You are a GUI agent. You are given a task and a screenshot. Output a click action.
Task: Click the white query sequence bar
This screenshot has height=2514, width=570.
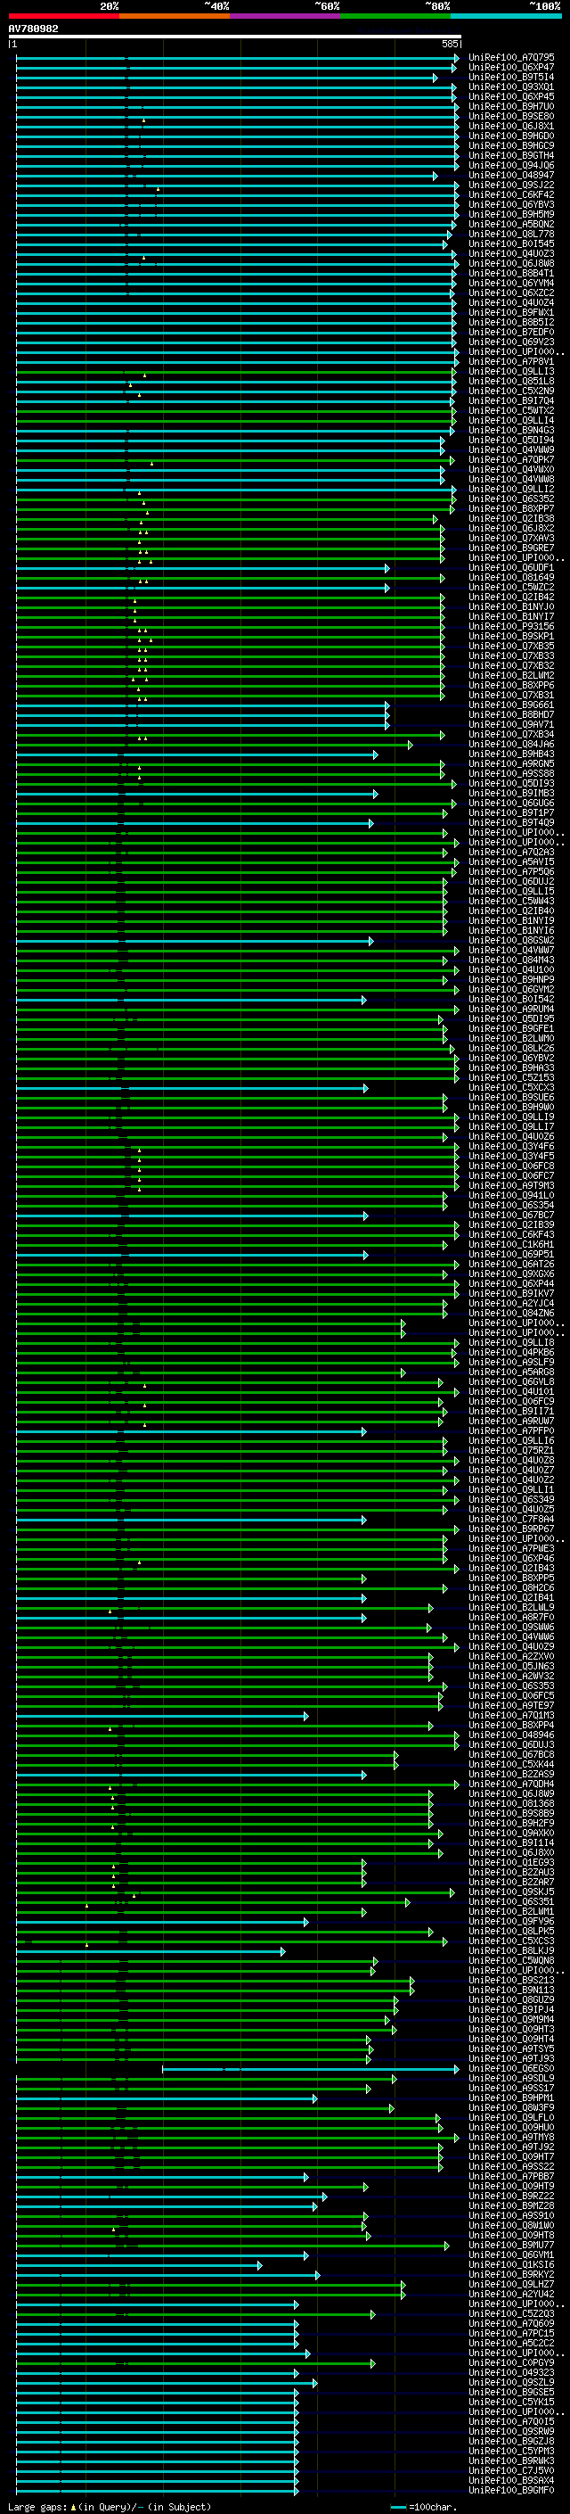coord(235,37)
